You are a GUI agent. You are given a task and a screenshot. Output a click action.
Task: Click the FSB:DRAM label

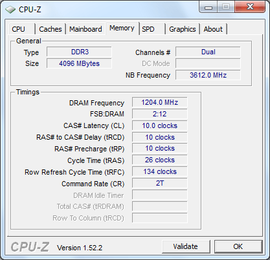[x=107, y=114]
